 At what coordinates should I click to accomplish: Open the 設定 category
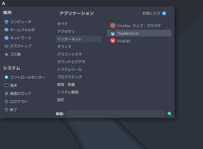(x=78, y=100)
